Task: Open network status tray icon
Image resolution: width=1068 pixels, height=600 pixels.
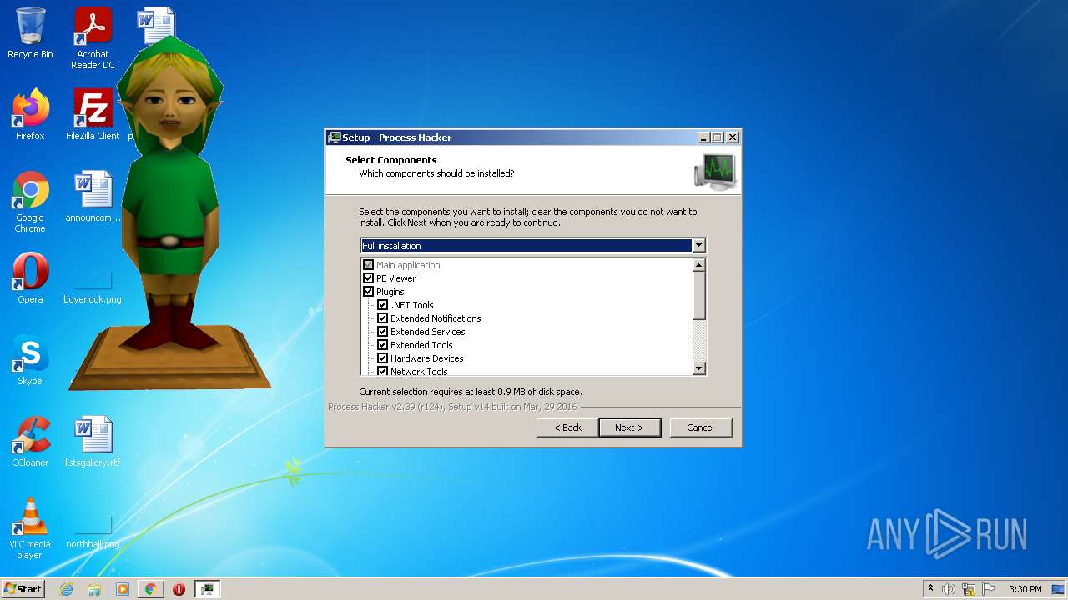Action: [x=969, y=589]
